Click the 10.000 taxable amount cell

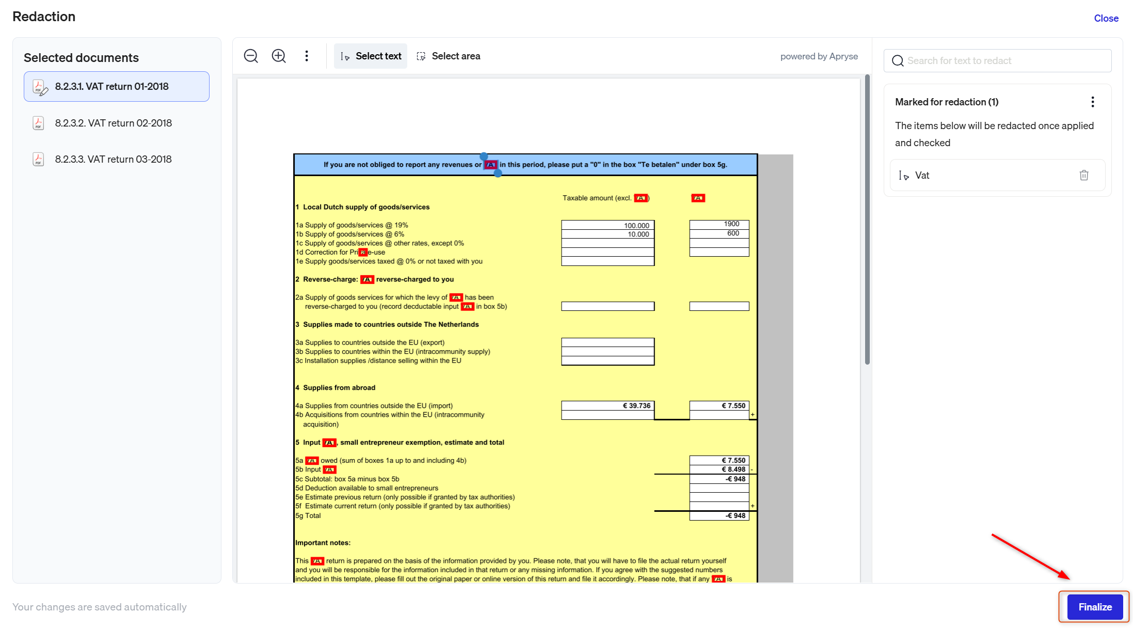pyautogui.click(x=608, y=234)
